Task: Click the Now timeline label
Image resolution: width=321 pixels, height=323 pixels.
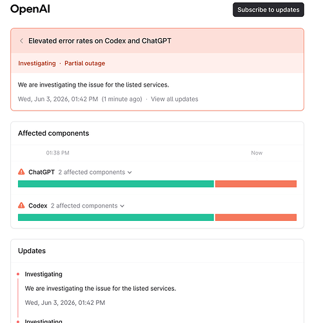Action: pos(257,153)
